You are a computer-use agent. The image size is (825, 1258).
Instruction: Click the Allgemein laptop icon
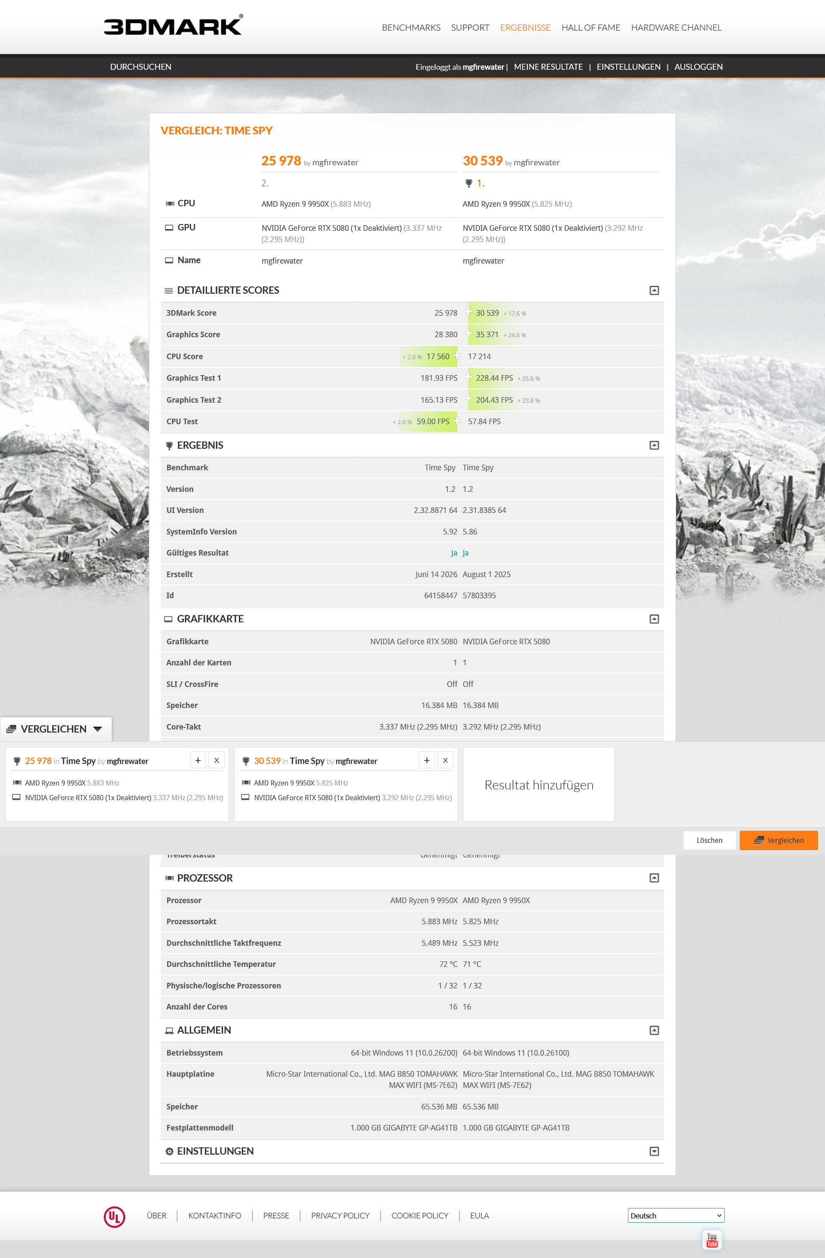169,1030
